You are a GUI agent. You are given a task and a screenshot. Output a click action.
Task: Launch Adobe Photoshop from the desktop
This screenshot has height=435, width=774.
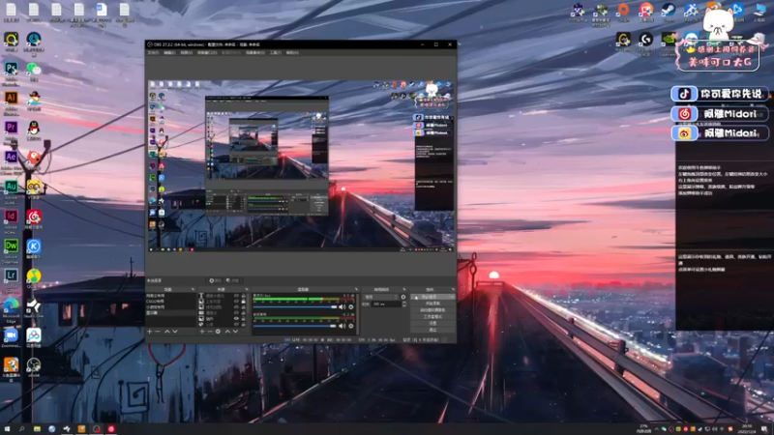tap(11, 68)
